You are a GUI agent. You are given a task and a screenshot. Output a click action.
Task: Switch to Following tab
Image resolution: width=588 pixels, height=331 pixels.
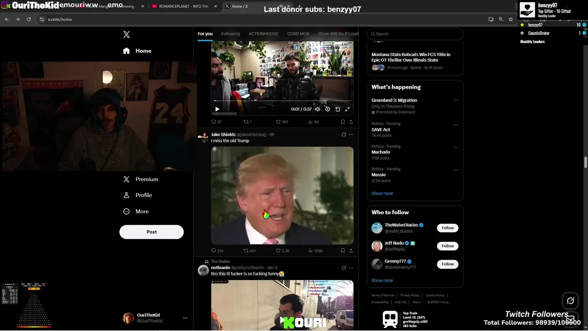coord(231,34)
